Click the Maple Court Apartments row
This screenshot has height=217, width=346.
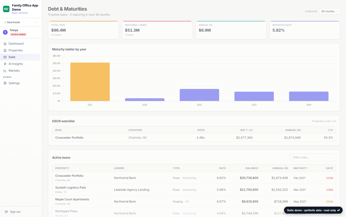point(194,202)
